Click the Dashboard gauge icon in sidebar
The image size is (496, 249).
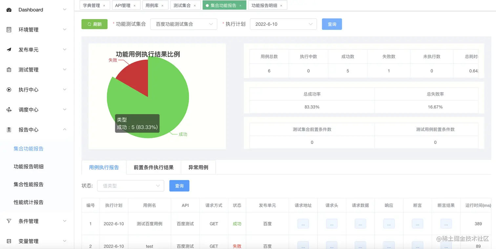(9, 10)
